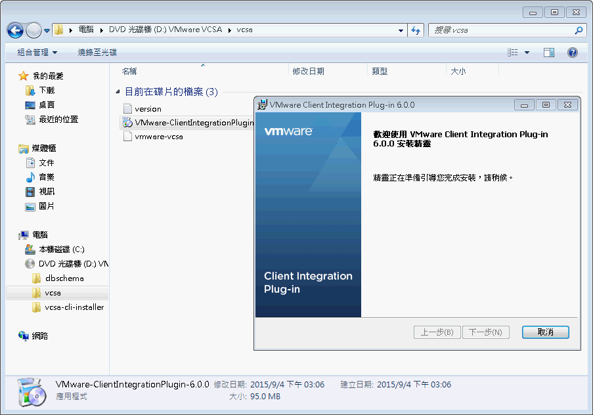Click the 電腦 breadcrumb in the address bar
Screen dimensions: 593x415
coord(86,30)
